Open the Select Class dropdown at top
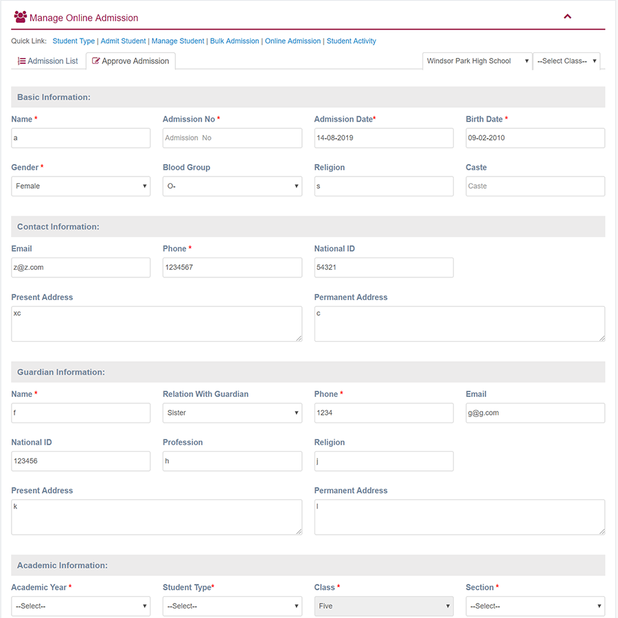The image size is (618, 618). (566, 61)
